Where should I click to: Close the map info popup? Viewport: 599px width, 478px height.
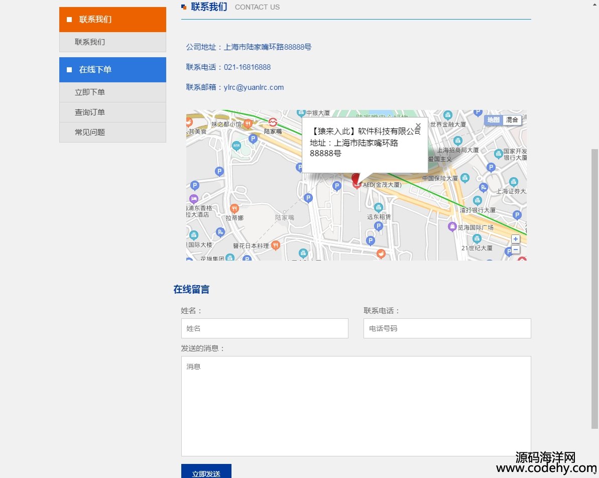coord(418,126)
